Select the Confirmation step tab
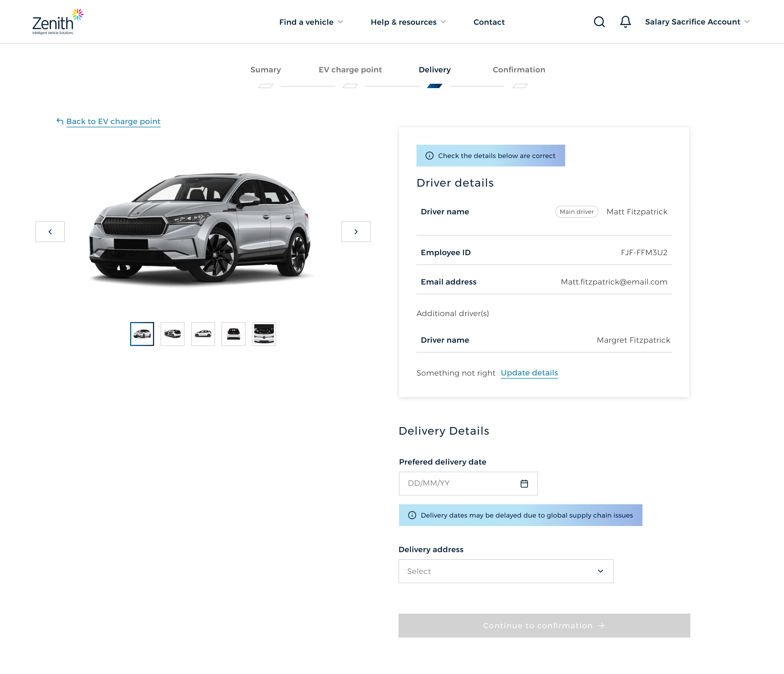This screenshot has height=674, width=784. pos(519,70)
